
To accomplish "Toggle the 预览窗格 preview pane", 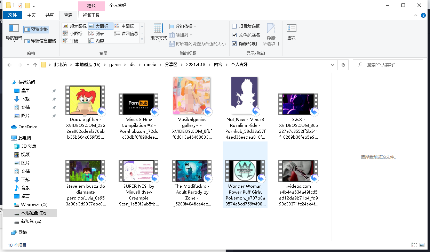I will pos(36,30).
